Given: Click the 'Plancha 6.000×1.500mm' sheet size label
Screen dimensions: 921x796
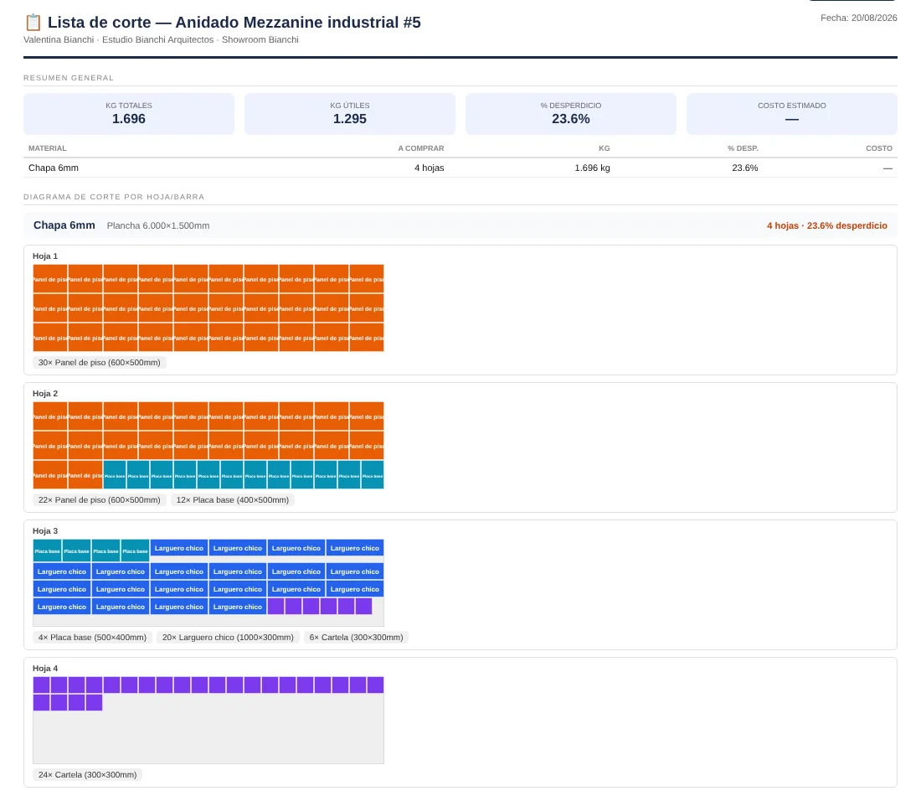Looking at the screenshot, I should click(x=158, y=225).
